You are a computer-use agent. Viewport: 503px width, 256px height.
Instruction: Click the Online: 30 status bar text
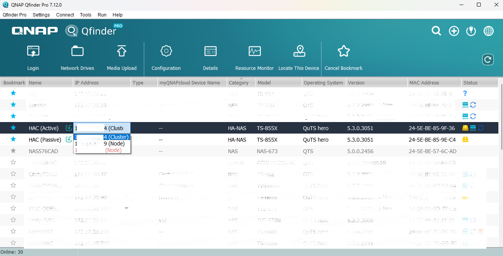click(x=12, y=252)
